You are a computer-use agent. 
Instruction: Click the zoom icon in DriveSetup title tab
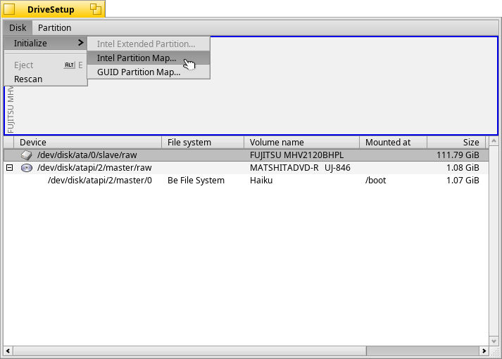(96, 9)
